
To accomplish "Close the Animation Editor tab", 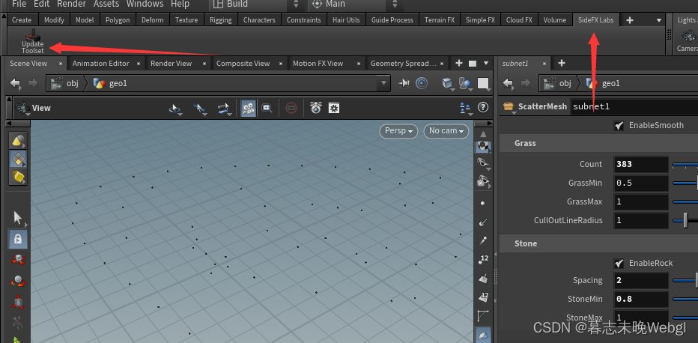I will (139, 64).
